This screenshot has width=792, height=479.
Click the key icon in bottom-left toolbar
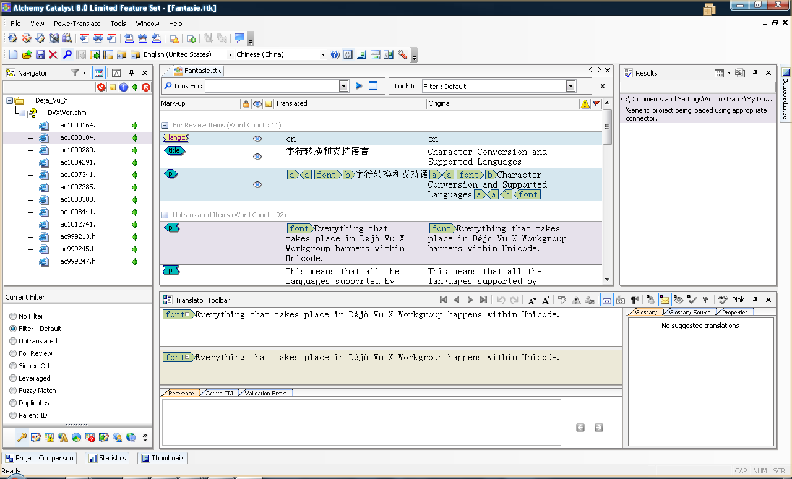tap(22, 437)
